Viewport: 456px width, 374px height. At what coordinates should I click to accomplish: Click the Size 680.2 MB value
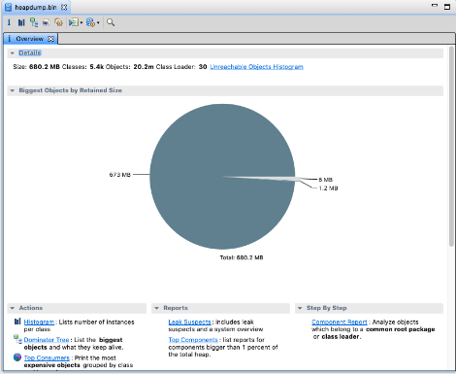(45, 67)
